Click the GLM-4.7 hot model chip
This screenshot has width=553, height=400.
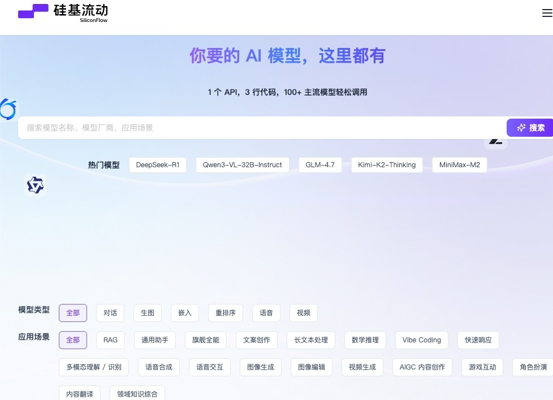[x=320, y=165]
